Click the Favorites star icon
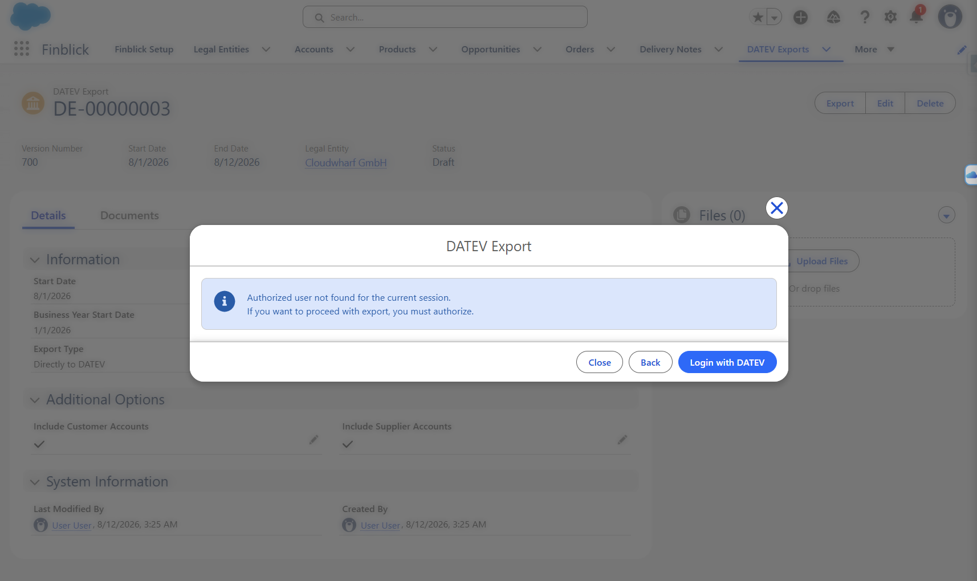 coord(758,17)
